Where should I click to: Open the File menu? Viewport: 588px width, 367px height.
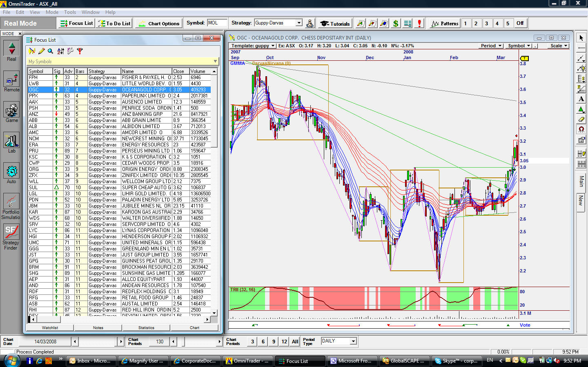7,12
